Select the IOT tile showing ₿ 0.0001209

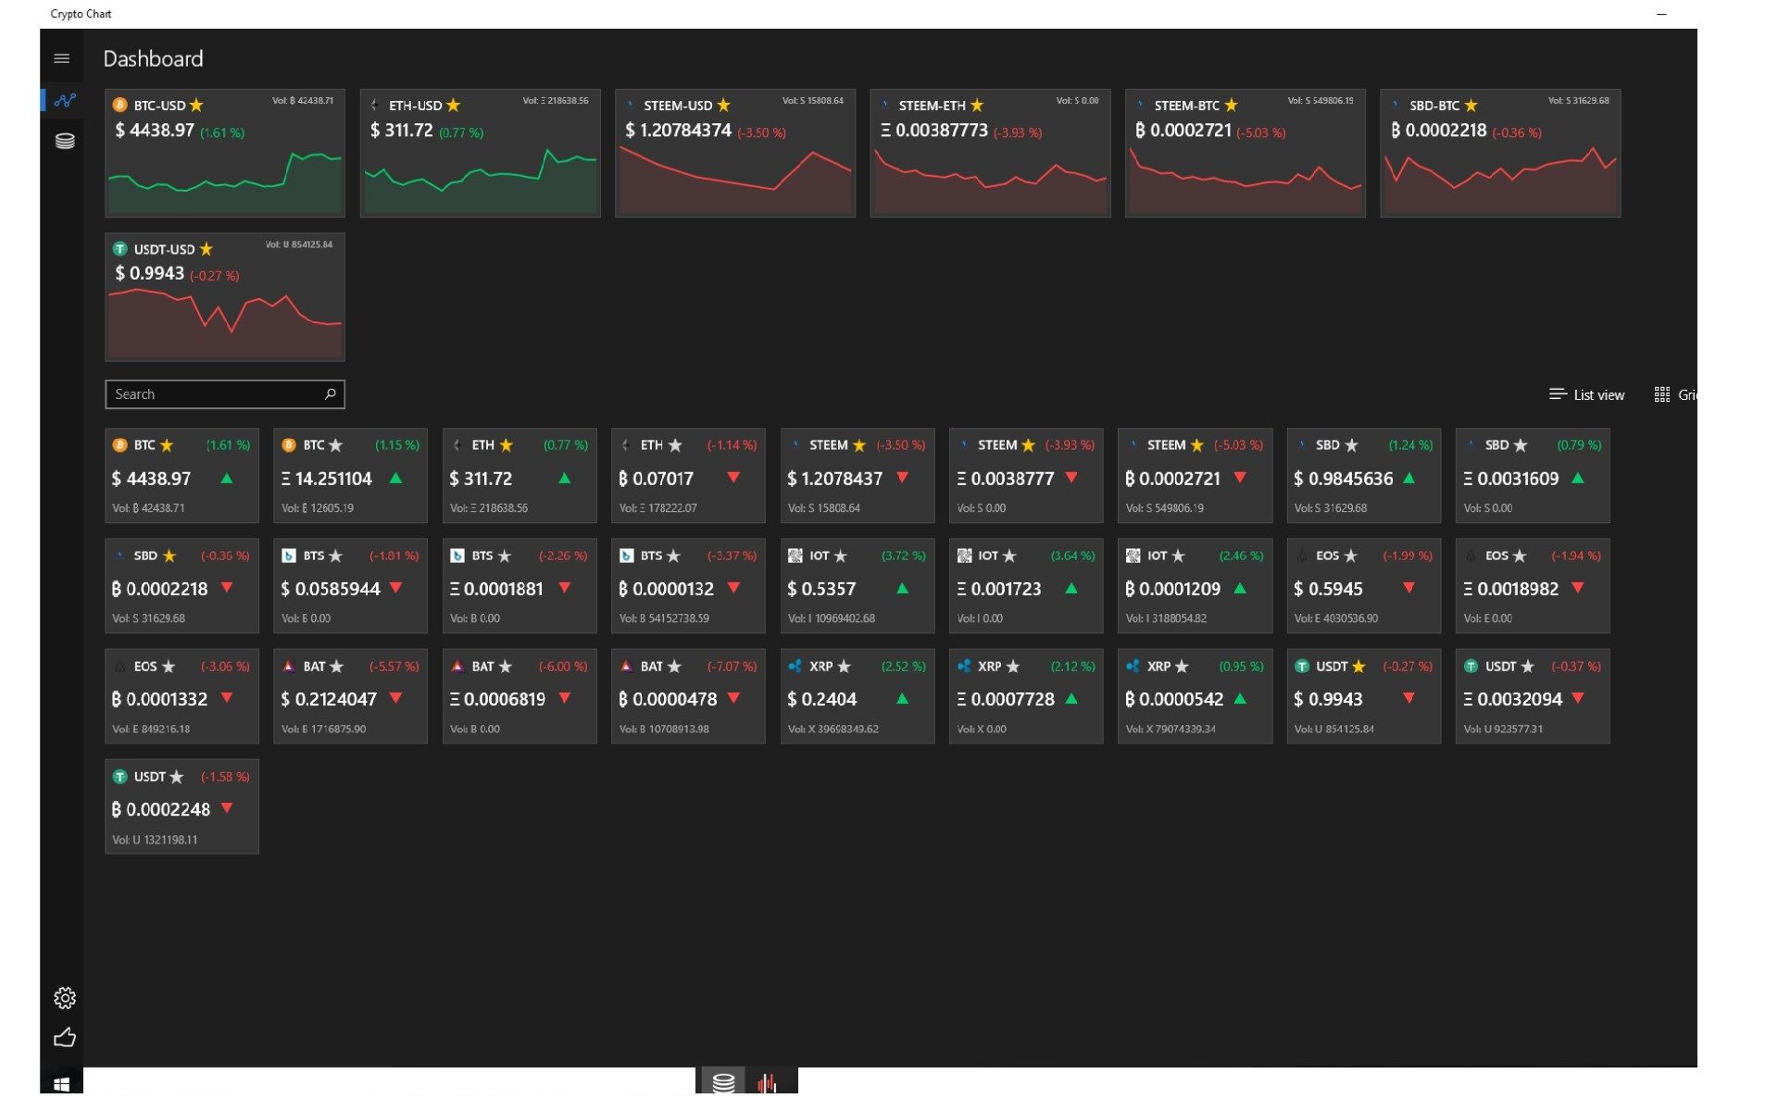[1195, 585]
